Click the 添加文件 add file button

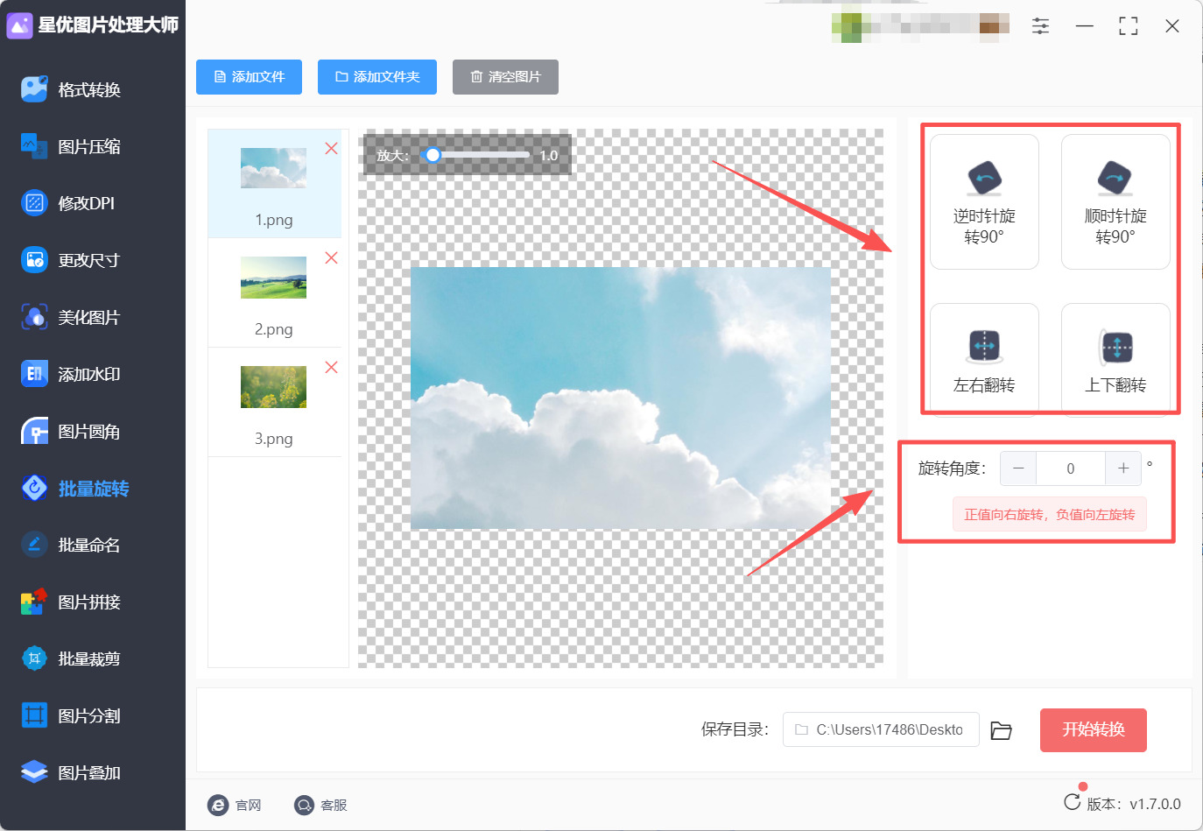249,77
